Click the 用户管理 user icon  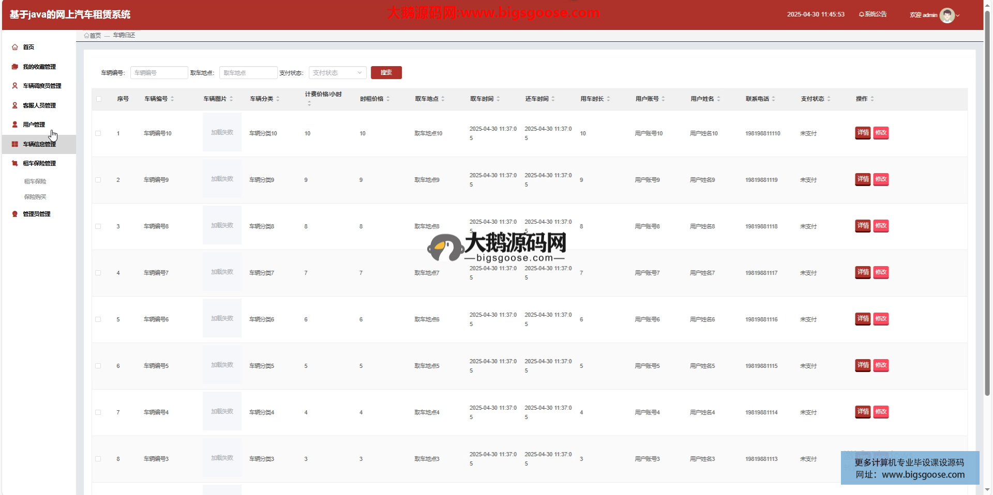[15, 125]
